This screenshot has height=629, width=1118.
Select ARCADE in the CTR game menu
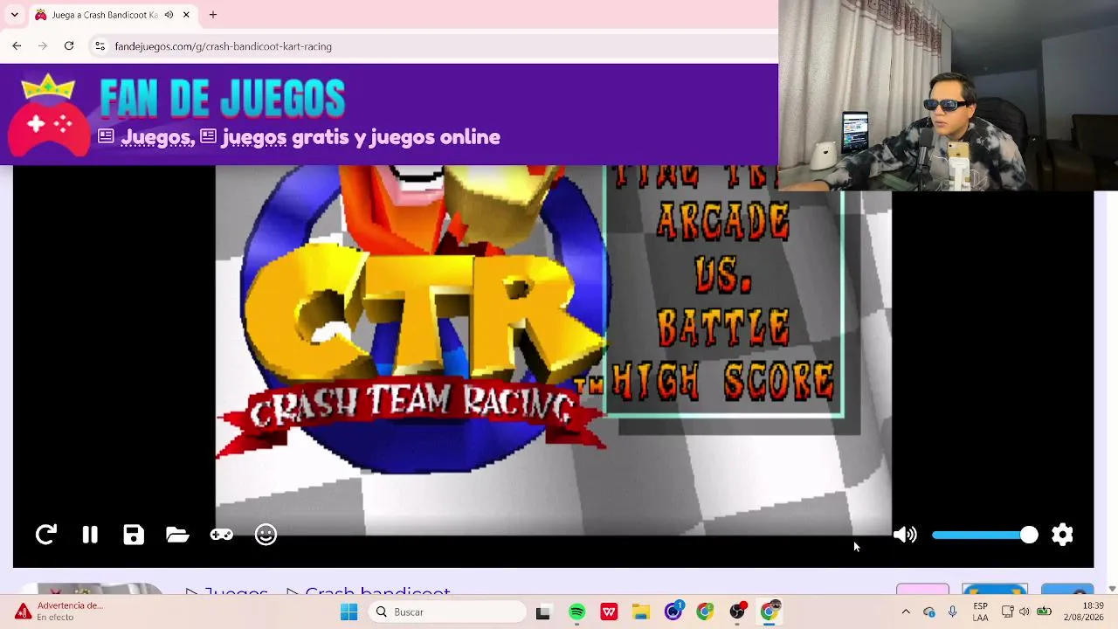pos(724,223)
